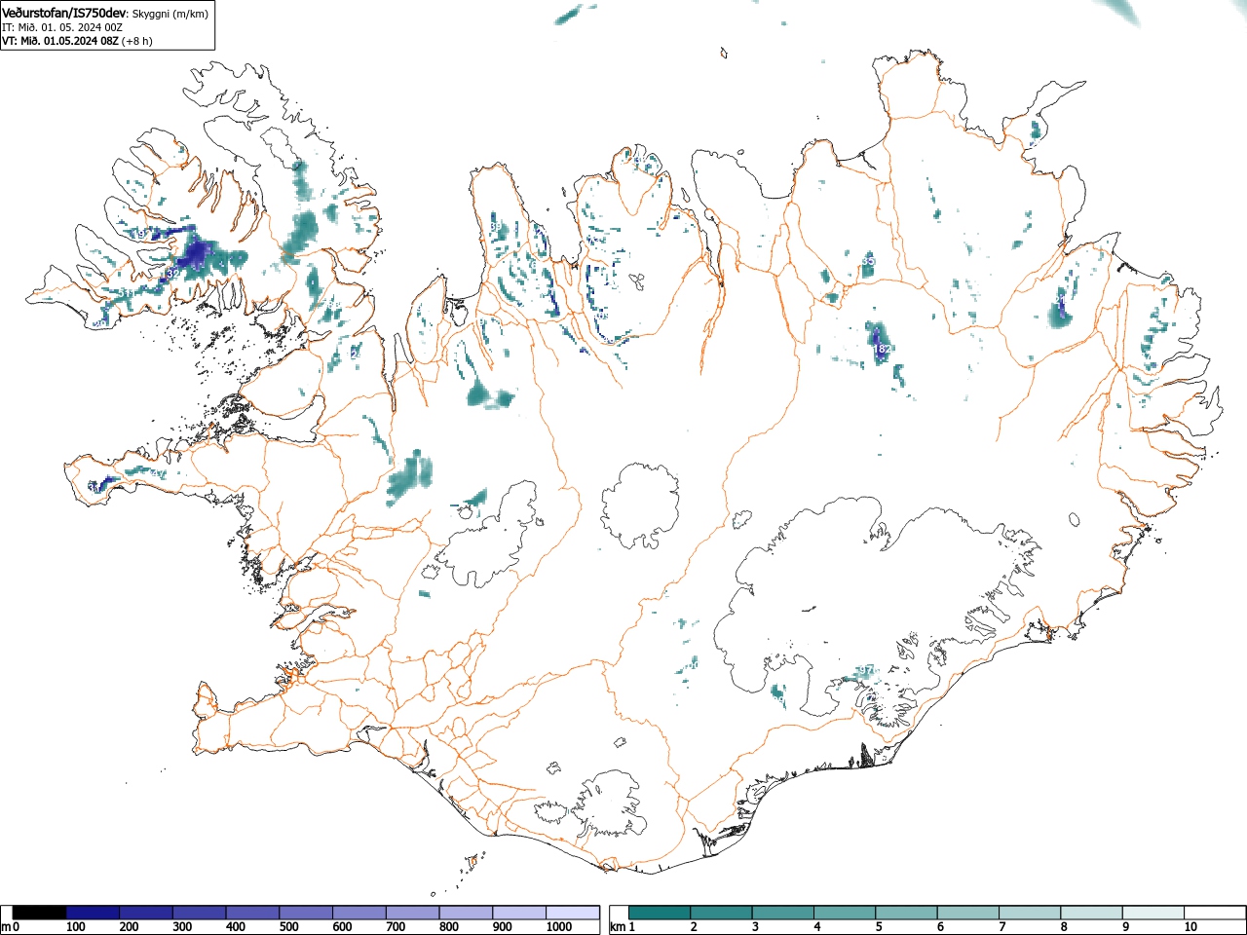Click the 2–3 km teal legend swatch
This screenshot has height=935, width=1247.
tap(721, 913)
